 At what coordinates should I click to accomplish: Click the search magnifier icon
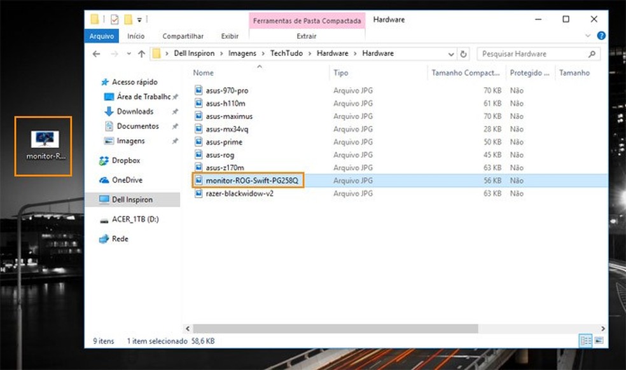(592, 53)
